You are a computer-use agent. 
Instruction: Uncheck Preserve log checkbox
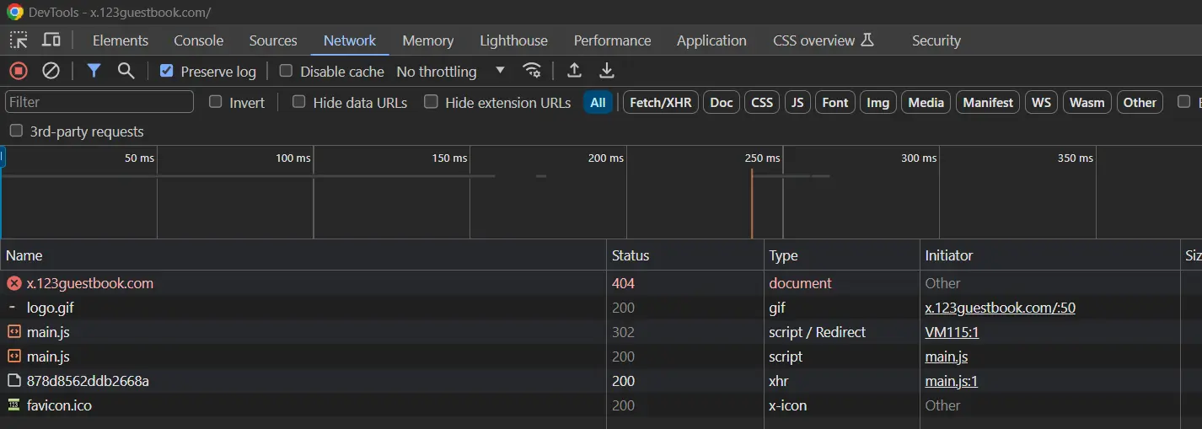tap(166, 71)
